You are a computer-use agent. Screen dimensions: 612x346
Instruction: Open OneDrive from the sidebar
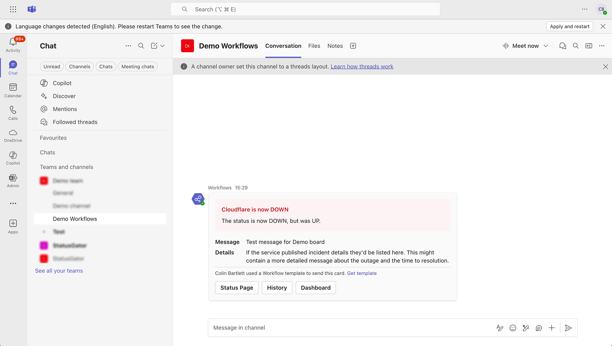pos(13,135)
